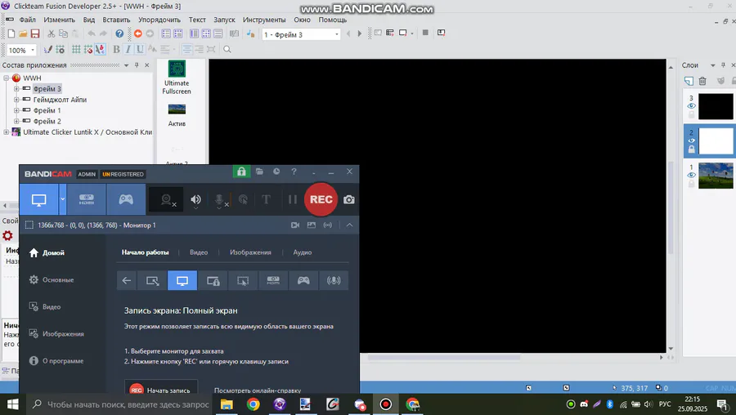Open Chrome from the Windows taskbar
Screen dimensions: 736x415
pyautogui.click(x=253, y=404)
